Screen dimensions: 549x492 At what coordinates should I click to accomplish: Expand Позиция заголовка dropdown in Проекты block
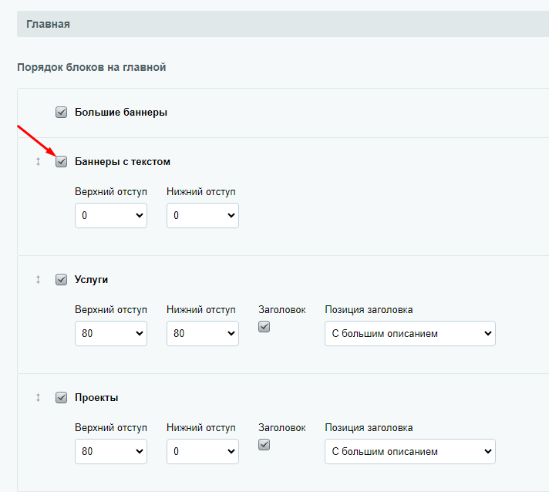410,451
